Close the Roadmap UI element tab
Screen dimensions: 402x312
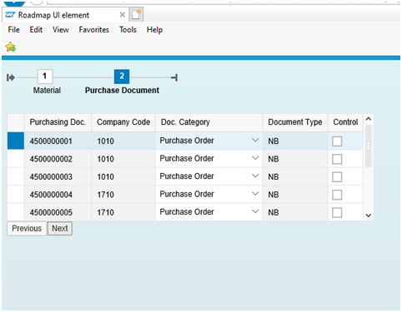coord(122,15)
